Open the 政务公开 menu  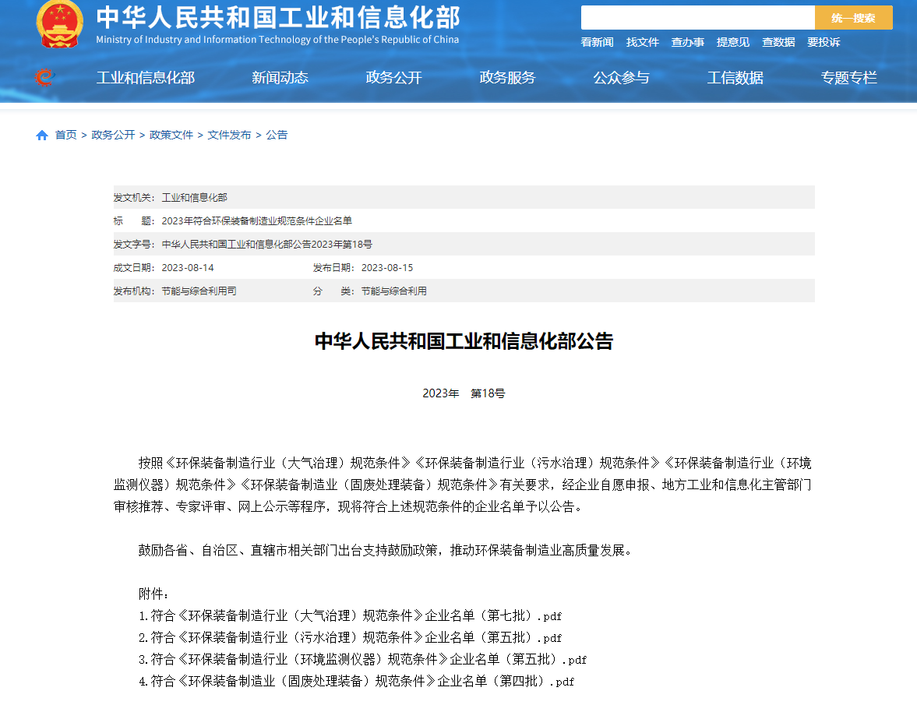pyautogui.click(x=393, y=78)
